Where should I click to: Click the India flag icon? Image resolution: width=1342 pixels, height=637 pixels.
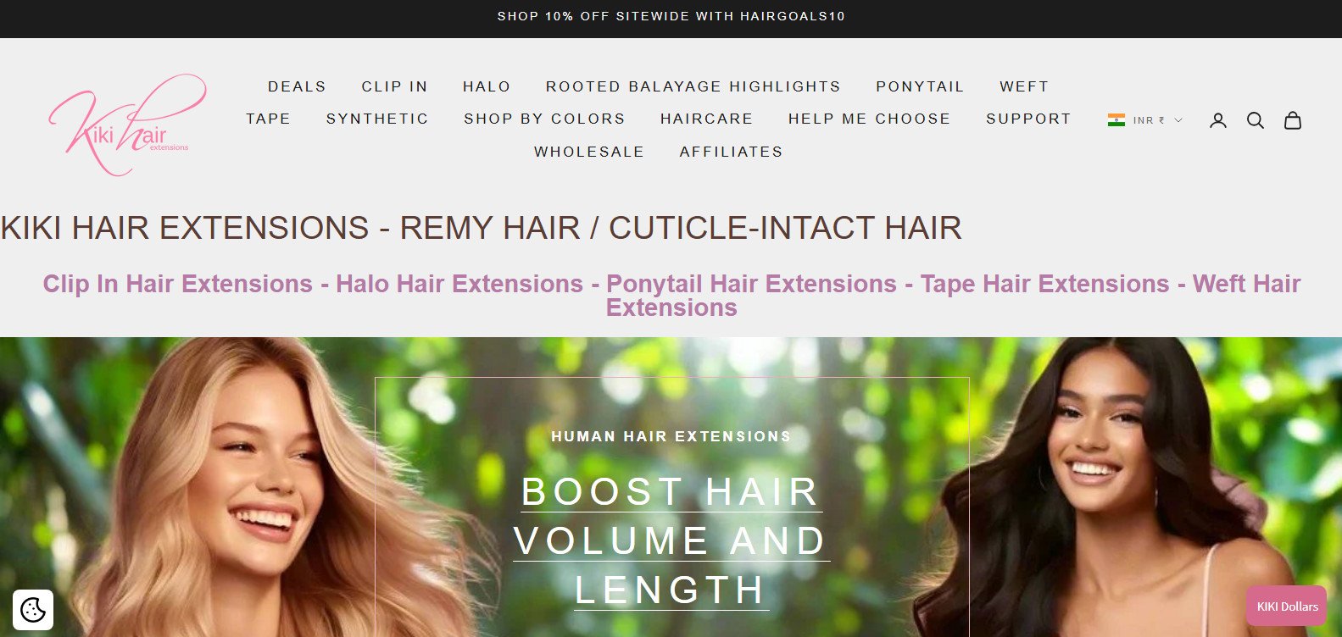tap(1116, 120)
